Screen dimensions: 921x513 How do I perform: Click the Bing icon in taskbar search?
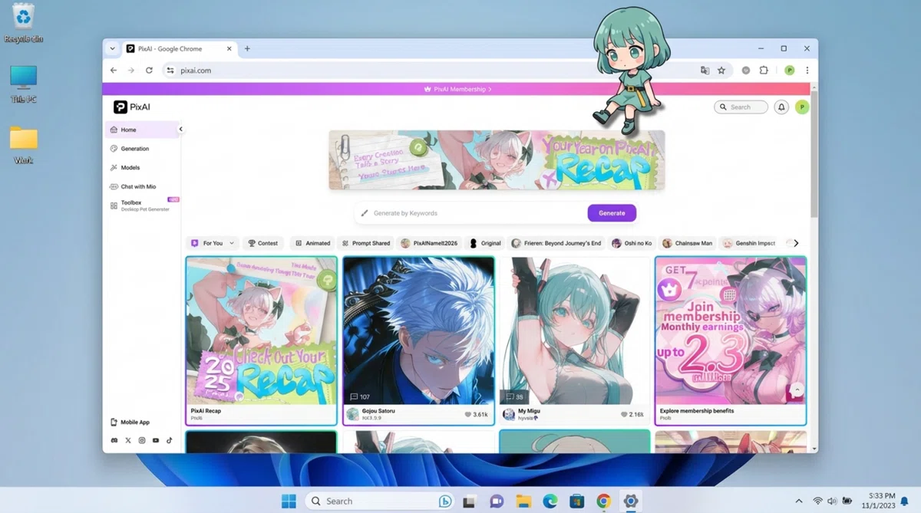(x=444, y=501)
